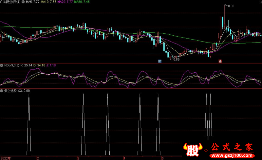Viewport: 262px width, 160px height.
Task: Click the 涨 limit-up marker icon
Action: 219,61
